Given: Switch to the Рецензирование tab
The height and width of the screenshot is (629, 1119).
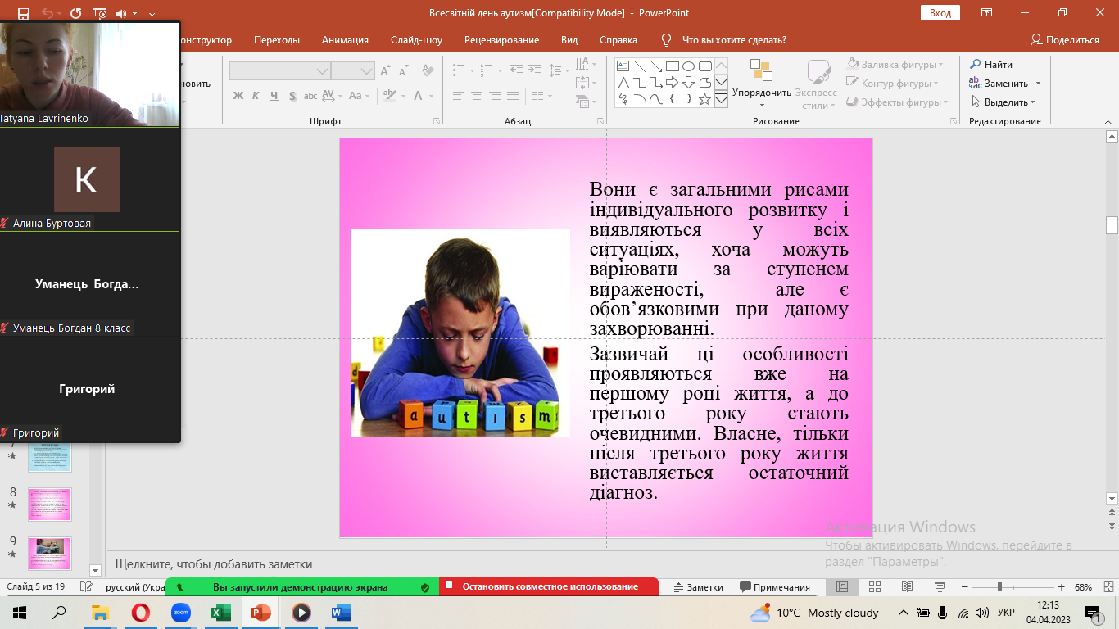Looking at the screenshot, I should [x=501, y=40].
